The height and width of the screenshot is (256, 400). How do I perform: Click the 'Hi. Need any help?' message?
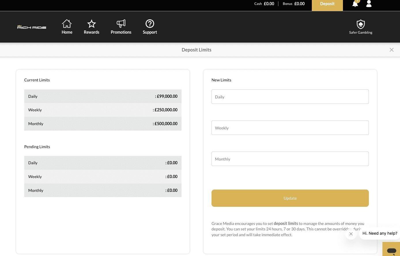point(380,233)
